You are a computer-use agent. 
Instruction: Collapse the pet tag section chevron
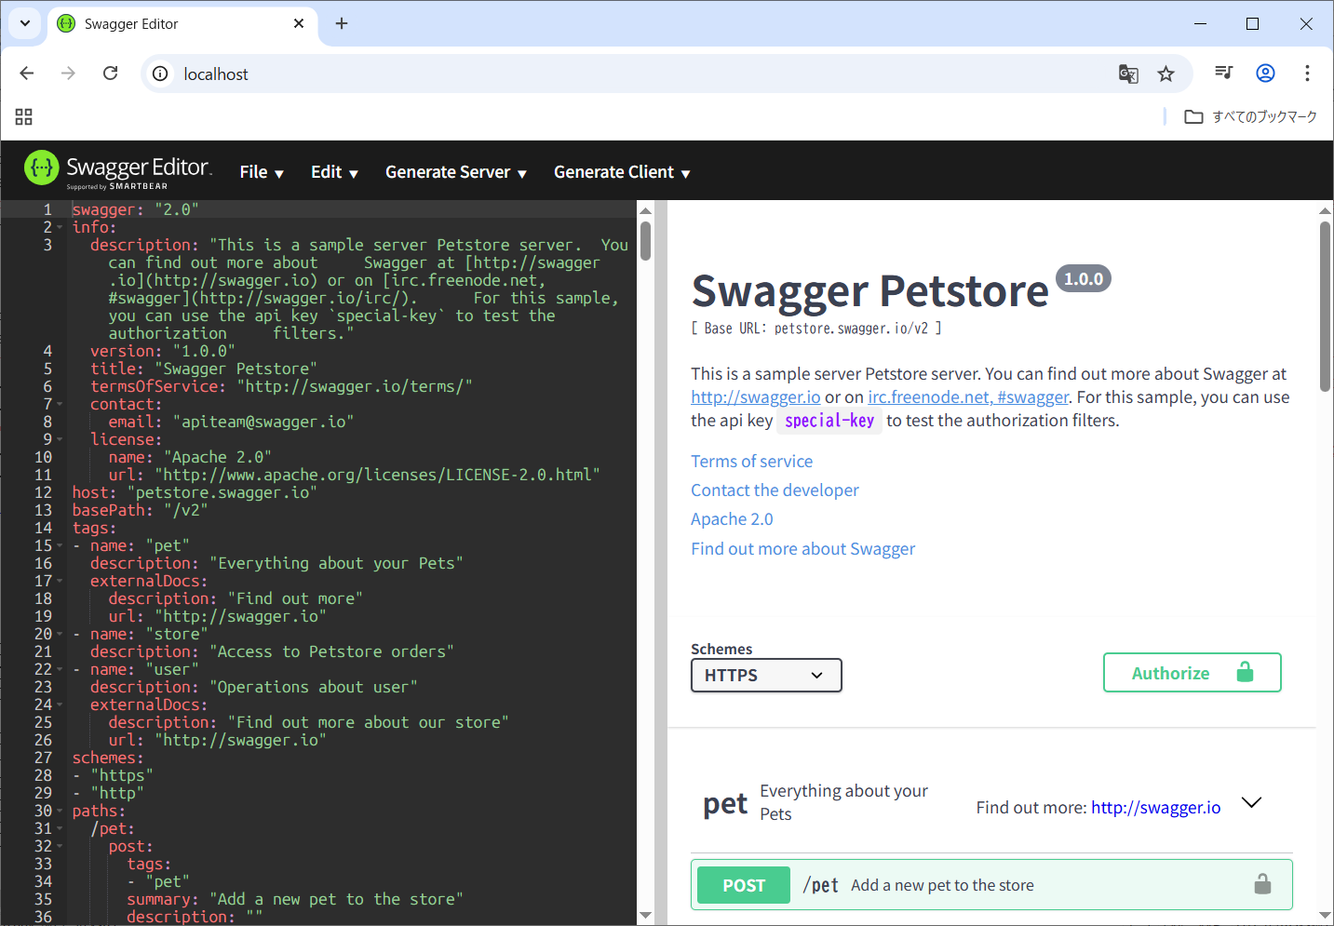1252,802
